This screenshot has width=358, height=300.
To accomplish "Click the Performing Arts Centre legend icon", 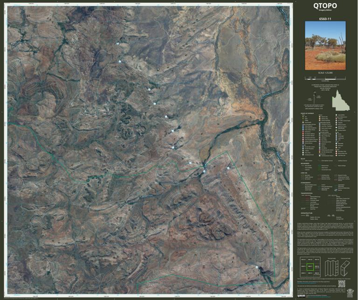I will pyautogui.click(x=320, y=150).
